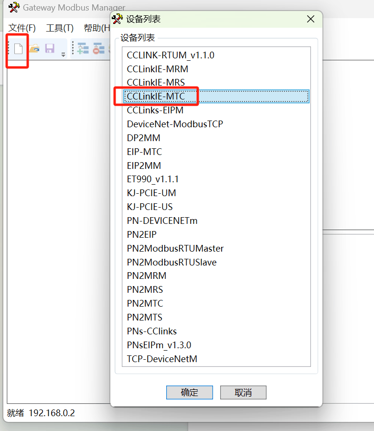Click the Save floppy disk icon
This screenshot has width=374, height=431.
click(x=50, y=49)
